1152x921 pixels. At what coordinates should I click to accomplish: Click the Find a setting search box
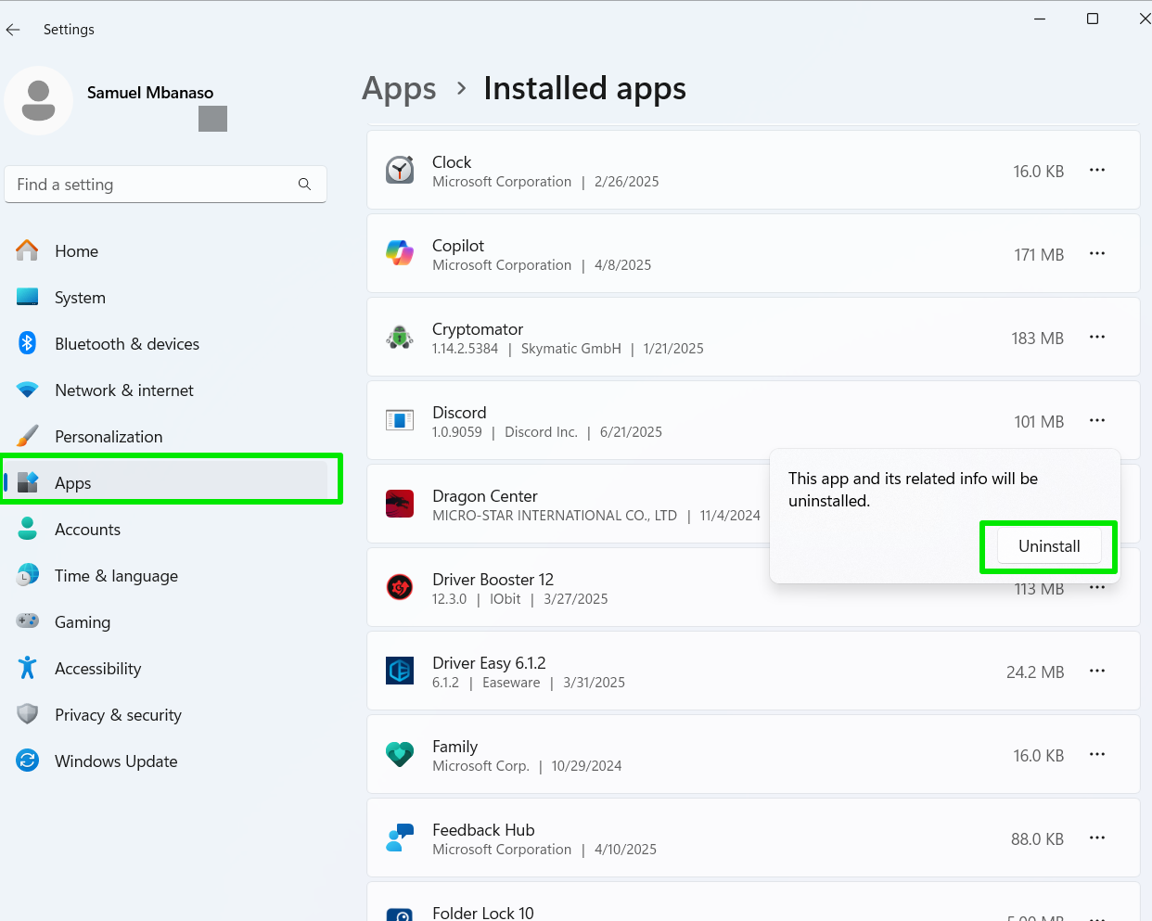point(153,185)
